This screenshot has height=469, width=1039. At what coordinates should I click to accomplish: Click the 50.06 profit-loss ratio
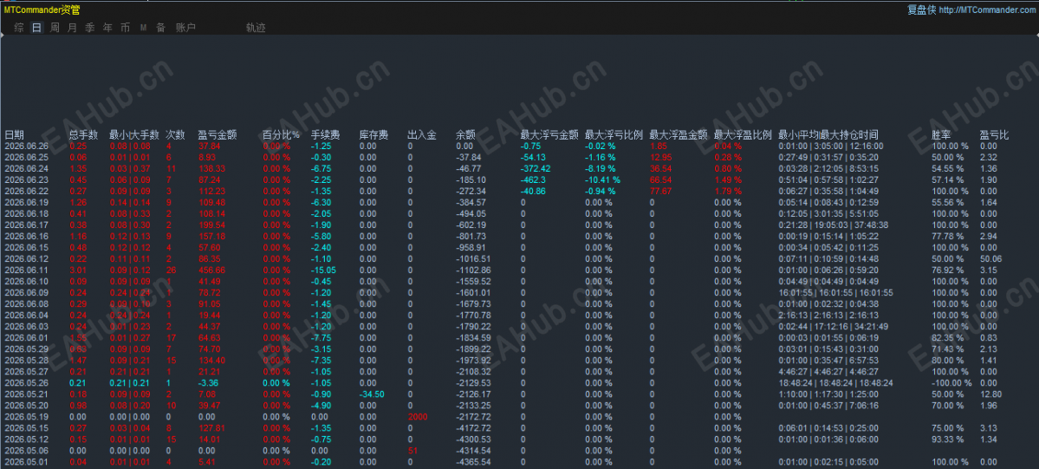pos(990,258)
